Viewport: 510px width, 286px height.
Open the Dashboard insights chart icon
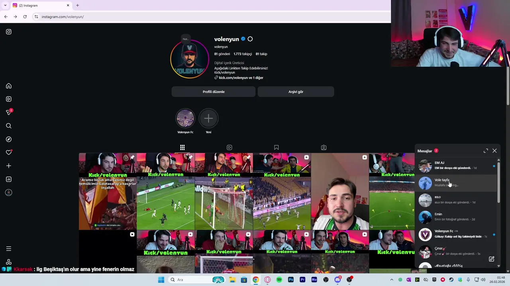point(9,179)
